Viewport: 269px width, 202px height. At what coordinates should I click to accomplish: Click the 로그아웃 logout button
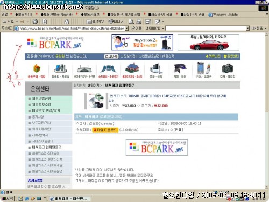(111, 57)
